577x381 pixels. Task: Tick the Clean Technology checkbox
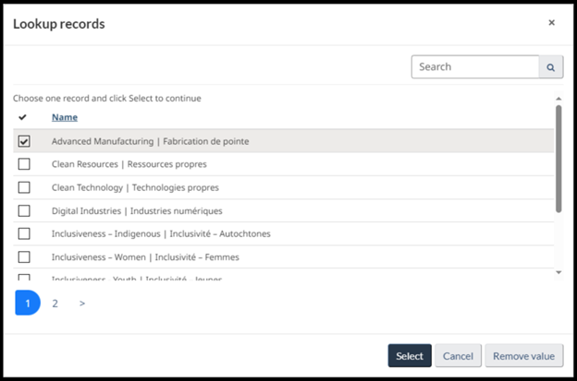[x=24, y=187]
